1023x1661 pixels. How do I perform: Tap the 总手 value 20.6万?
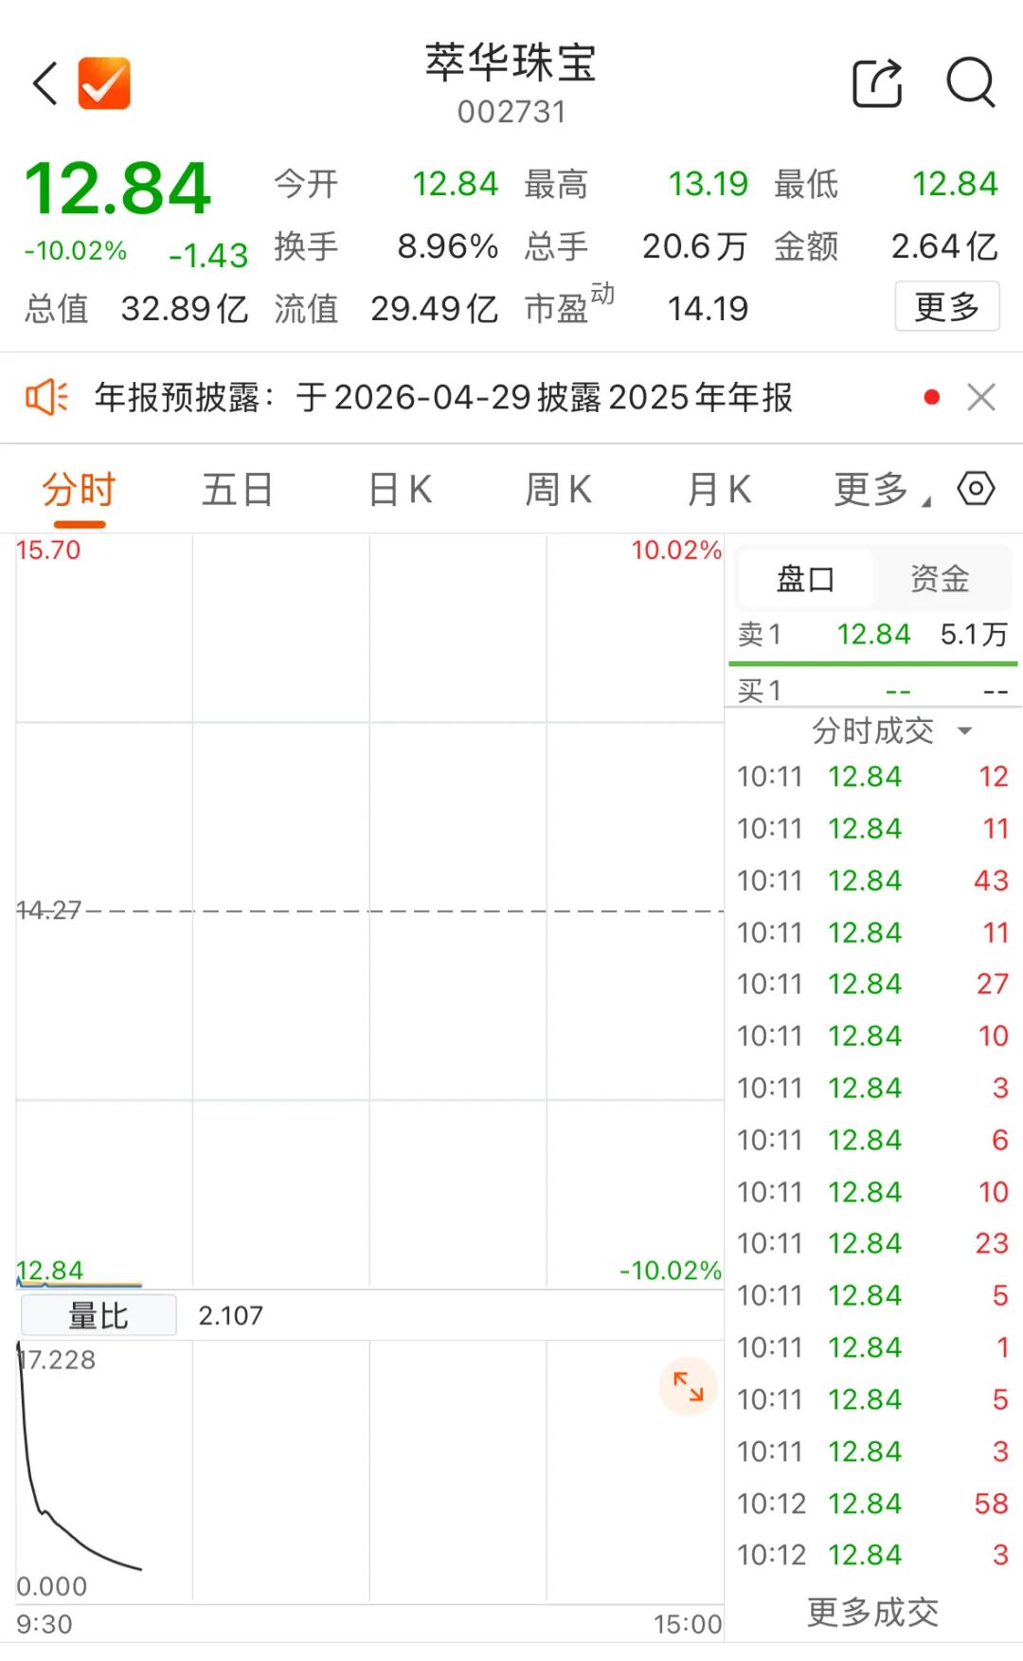[x=694, y=246]
